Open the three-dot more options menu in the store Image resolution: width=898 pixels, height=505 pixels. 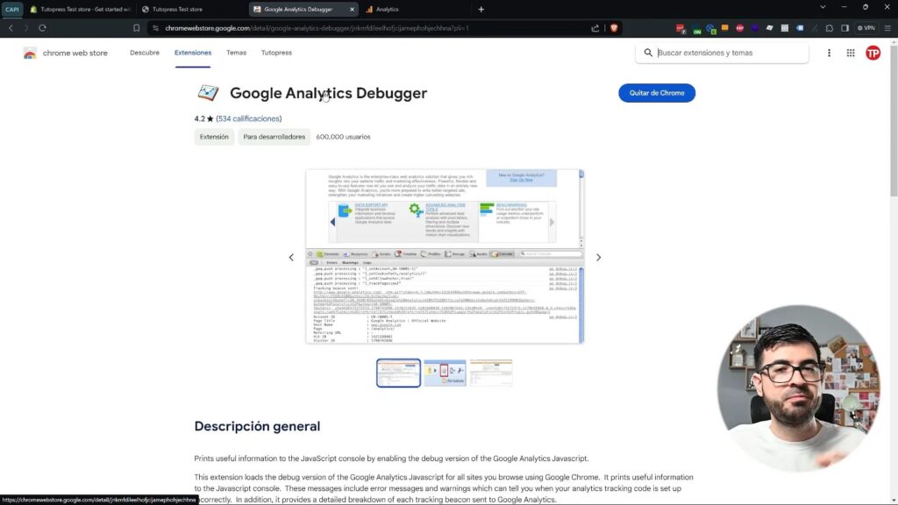coord(829,53)
